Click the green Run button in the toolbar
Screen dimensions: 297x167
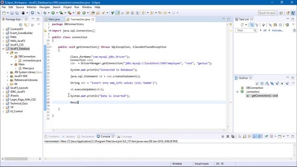[x=53, y=13]
